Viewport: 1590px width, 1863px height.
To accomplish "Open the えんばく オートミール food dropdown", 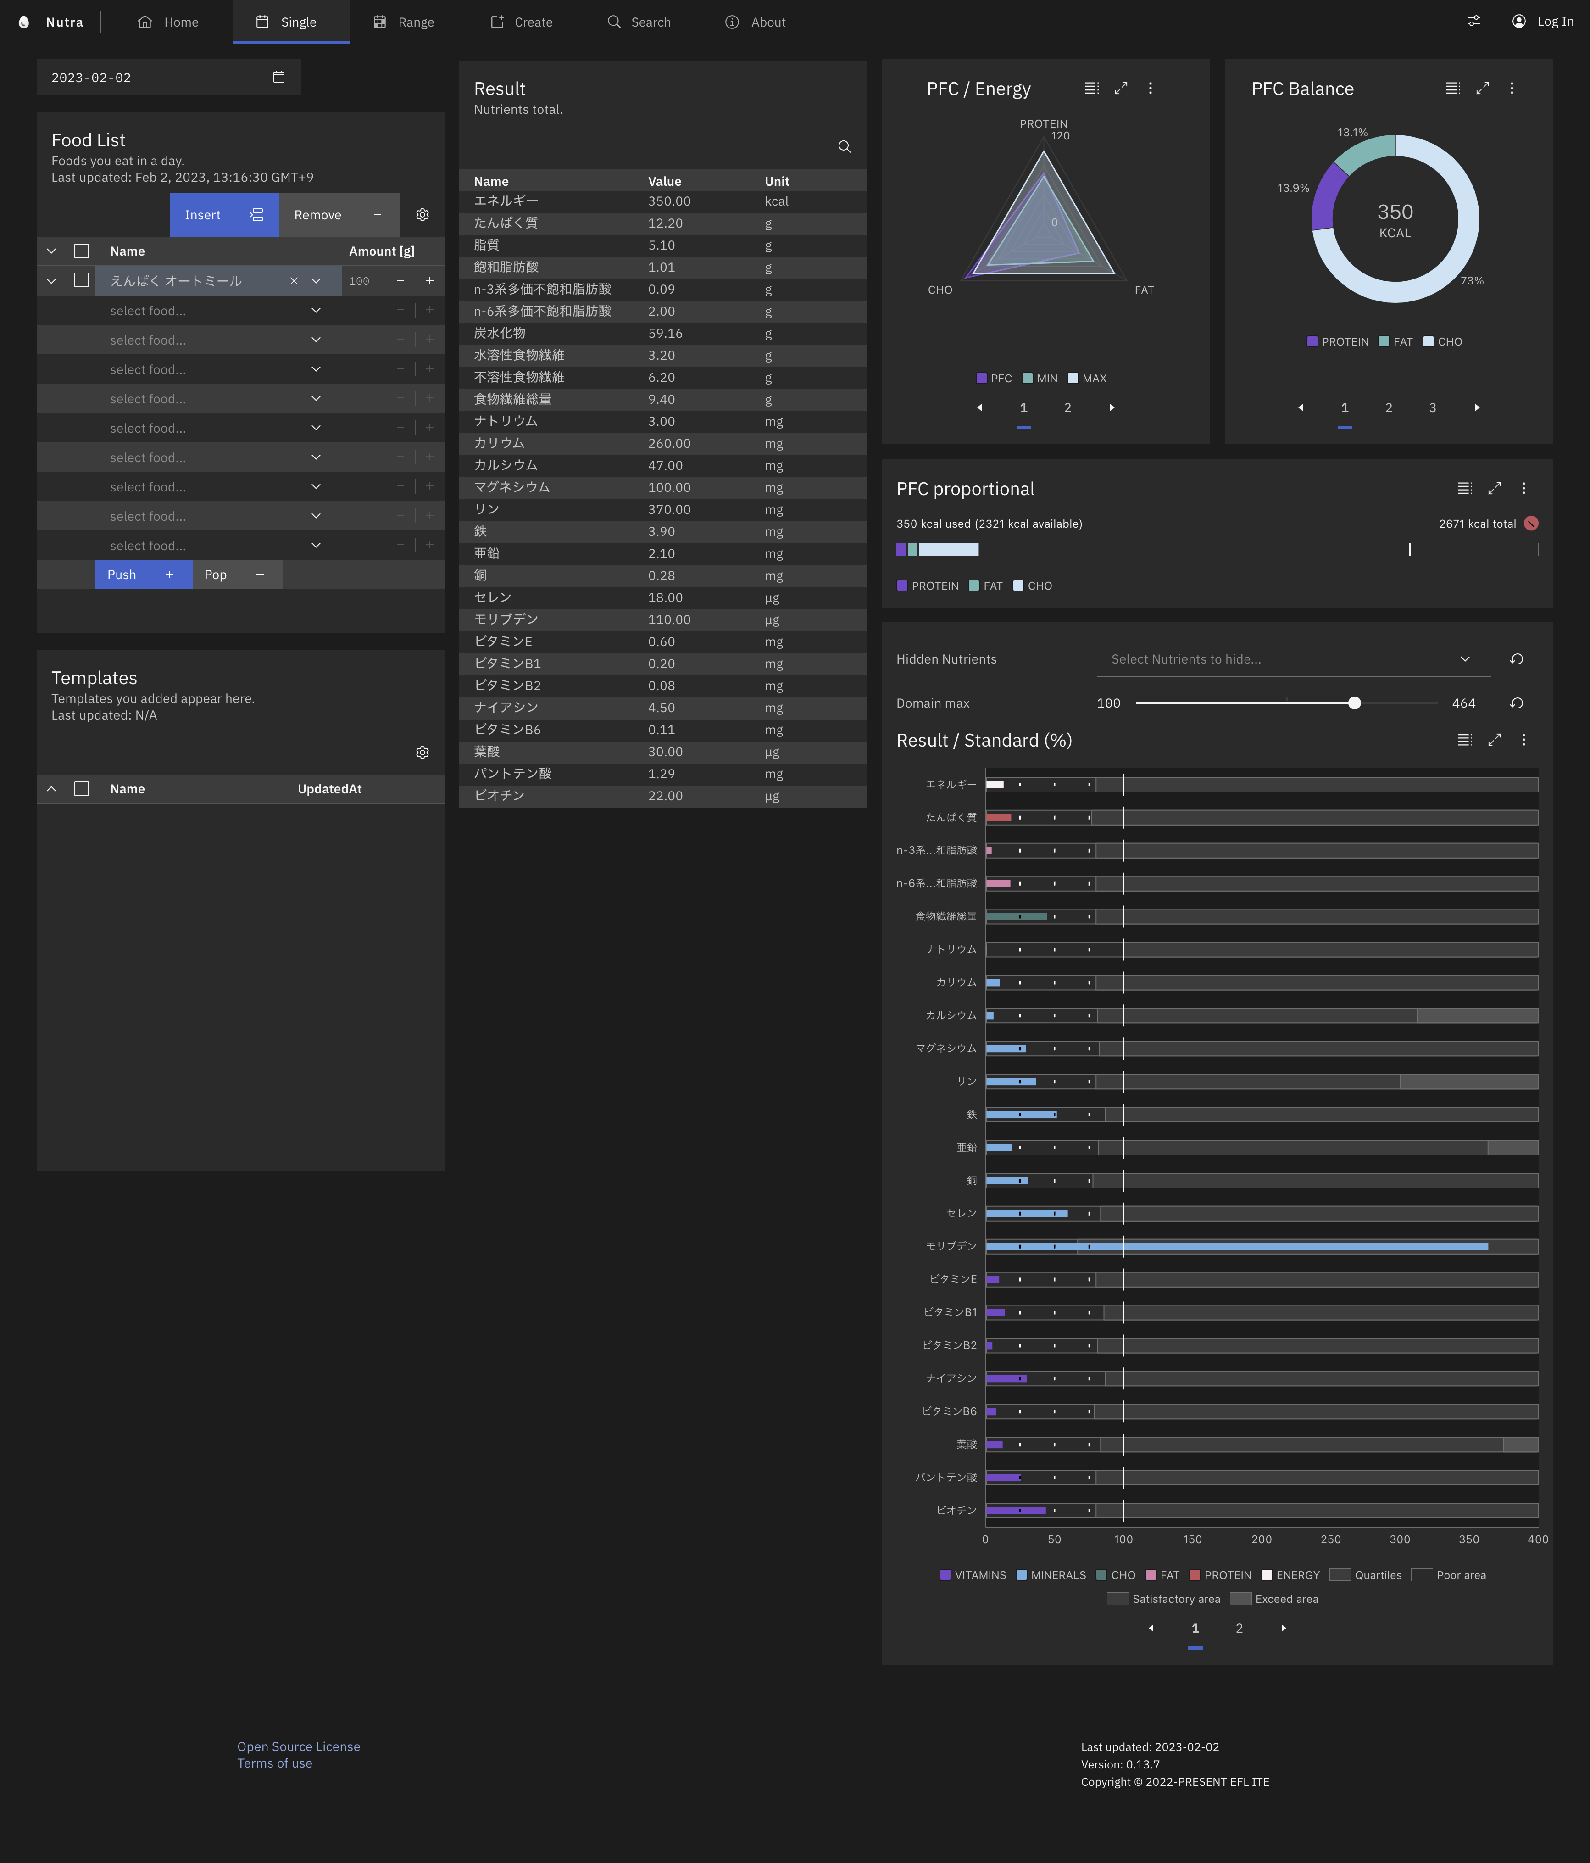I will point(316,280).
